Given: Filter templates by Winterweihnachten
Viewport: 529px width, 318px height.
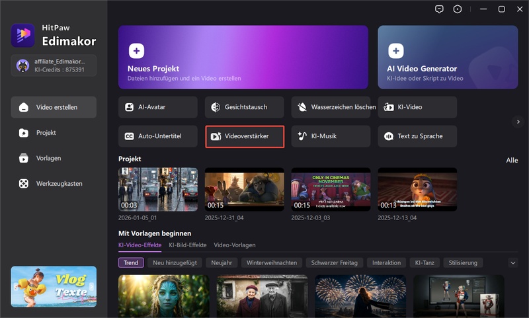Looking at the screenshot, I should 271,262.
